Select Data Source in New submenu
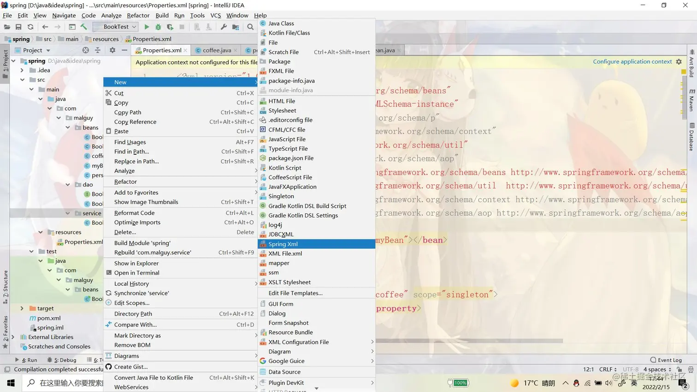 (x=316, y=372)
